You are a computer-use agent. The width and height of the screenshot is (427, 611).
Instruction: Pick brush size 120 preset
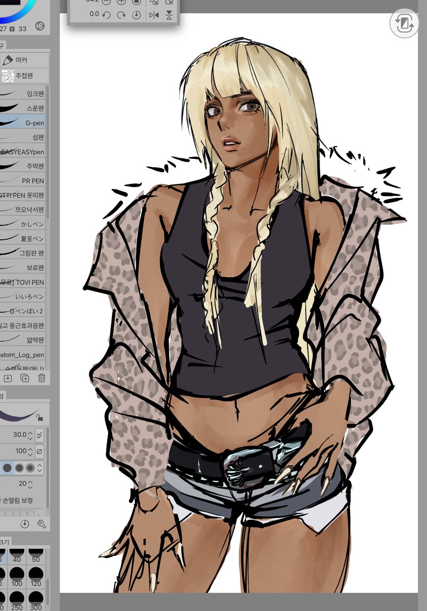pos(35,577)
